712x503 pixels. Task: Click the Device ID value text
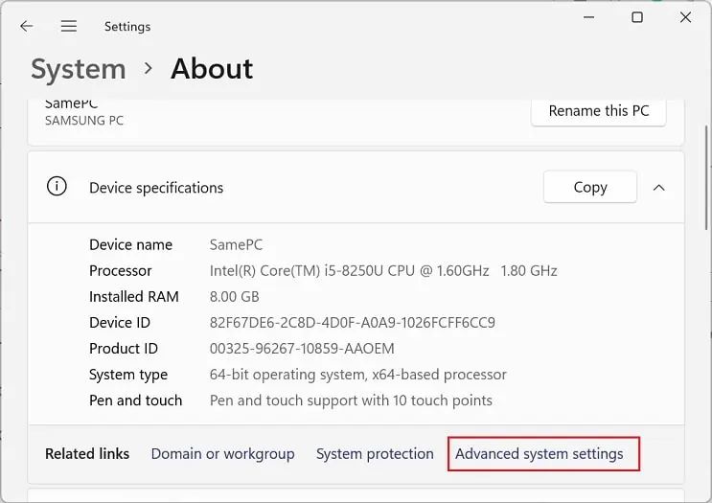tap(352, 323)
